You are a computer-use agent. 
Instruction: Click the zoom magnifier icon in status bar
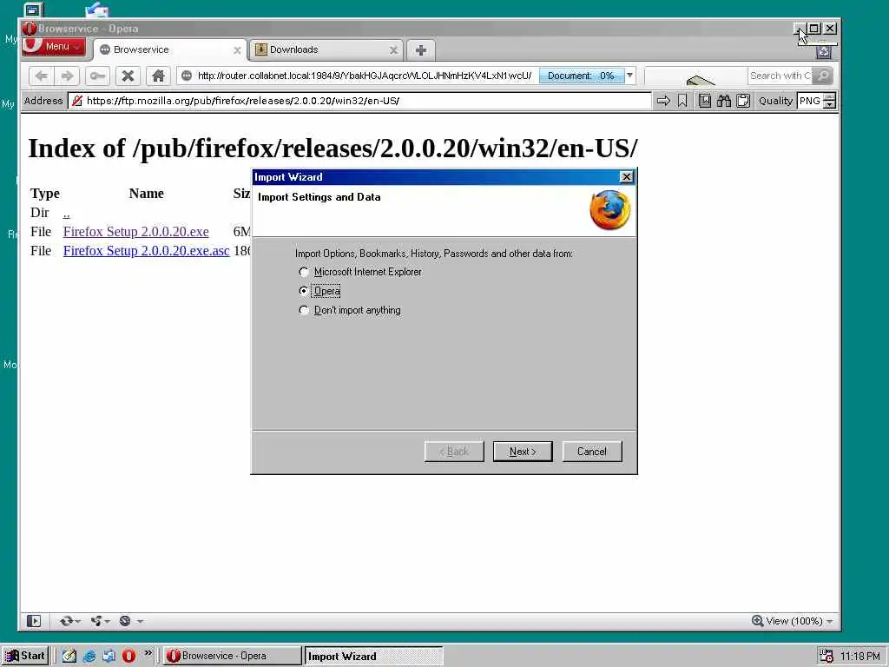point(757,621)
